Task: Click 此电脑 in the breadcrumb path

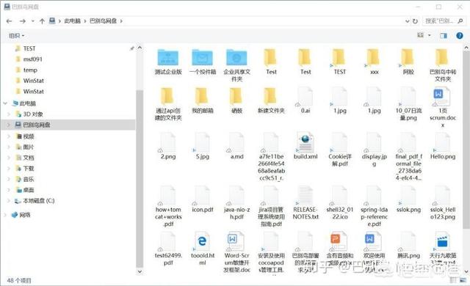Action: (72, 21)
